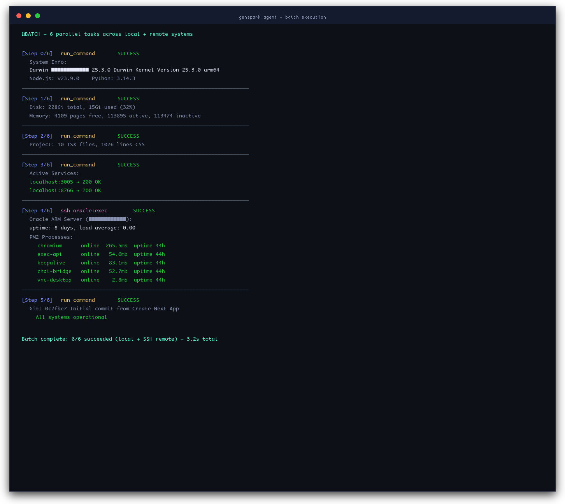
Task: Click the ΩBATCH header symbol
Action: [x=24, y=34]
